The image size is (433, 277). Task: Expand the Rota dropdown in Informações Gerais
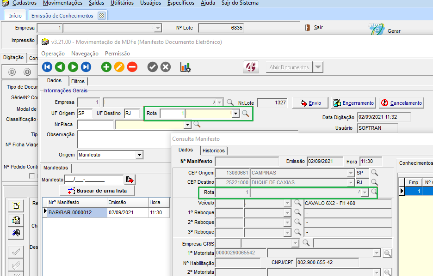click(x=235, y=114)
